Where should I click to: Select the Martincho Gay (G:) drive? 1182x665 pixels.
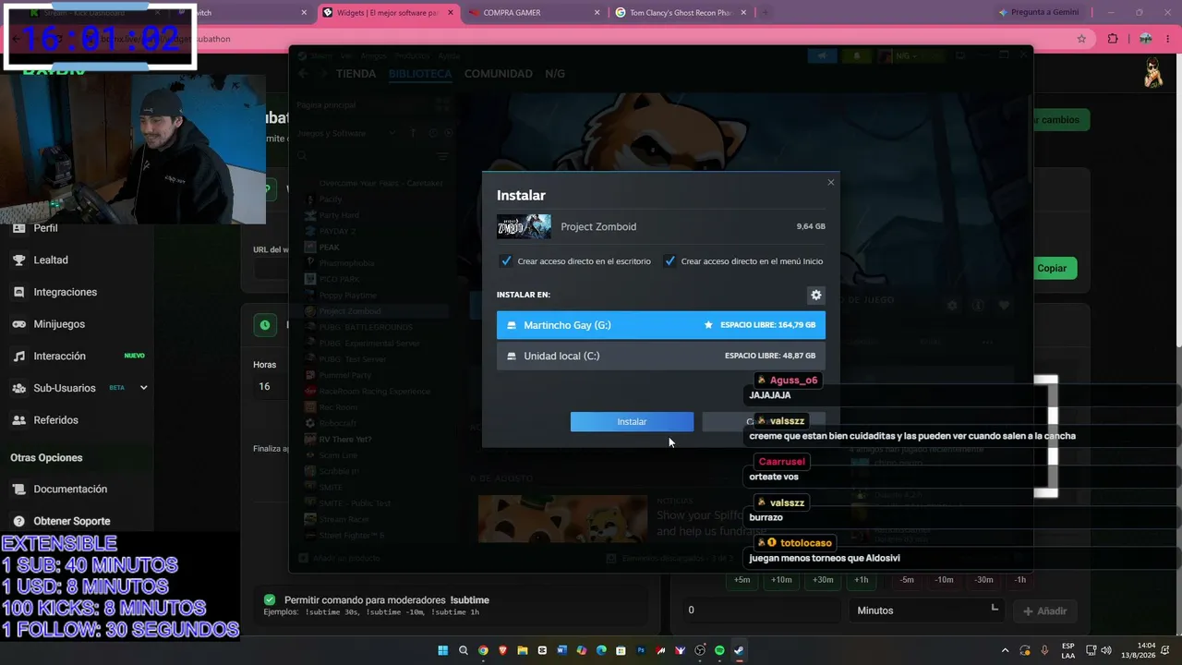tap(661, 325)
